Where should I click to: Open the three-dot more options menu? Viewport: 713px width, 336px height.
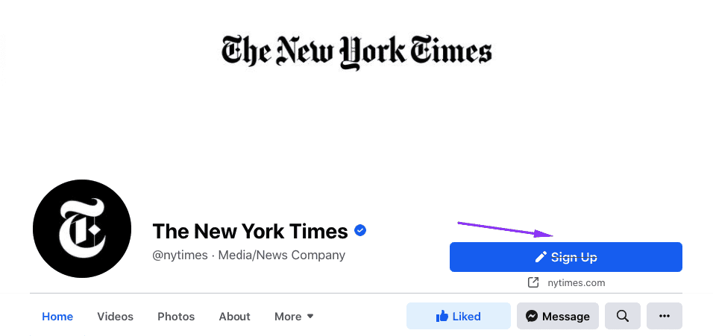pyautogui.click(x=664, y=317)
